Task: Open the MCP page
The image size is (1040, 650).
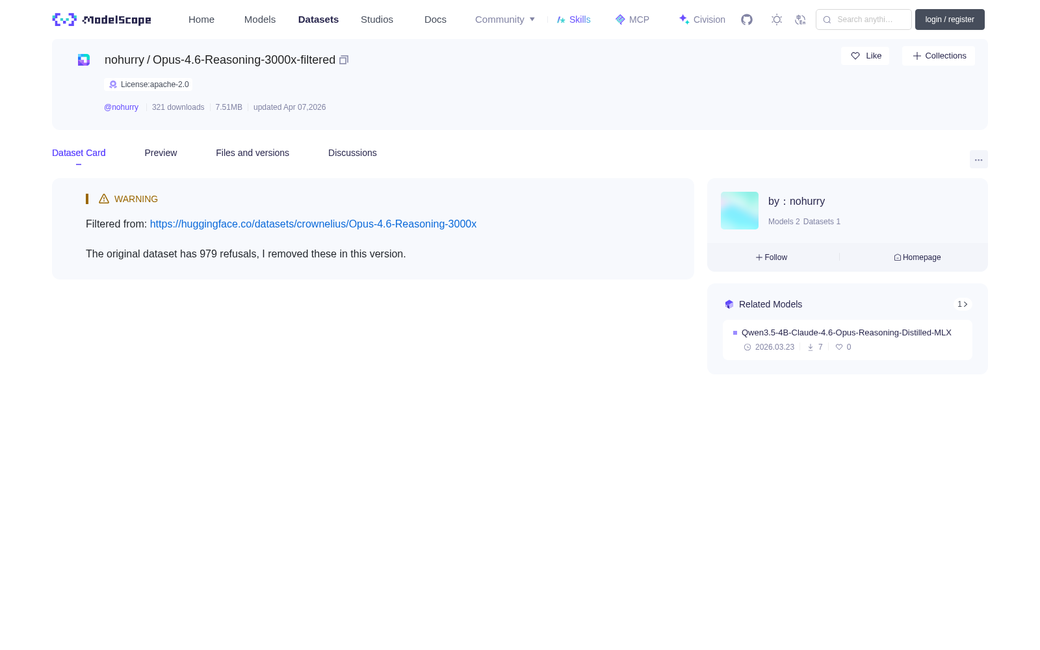Action: point(632,19)
